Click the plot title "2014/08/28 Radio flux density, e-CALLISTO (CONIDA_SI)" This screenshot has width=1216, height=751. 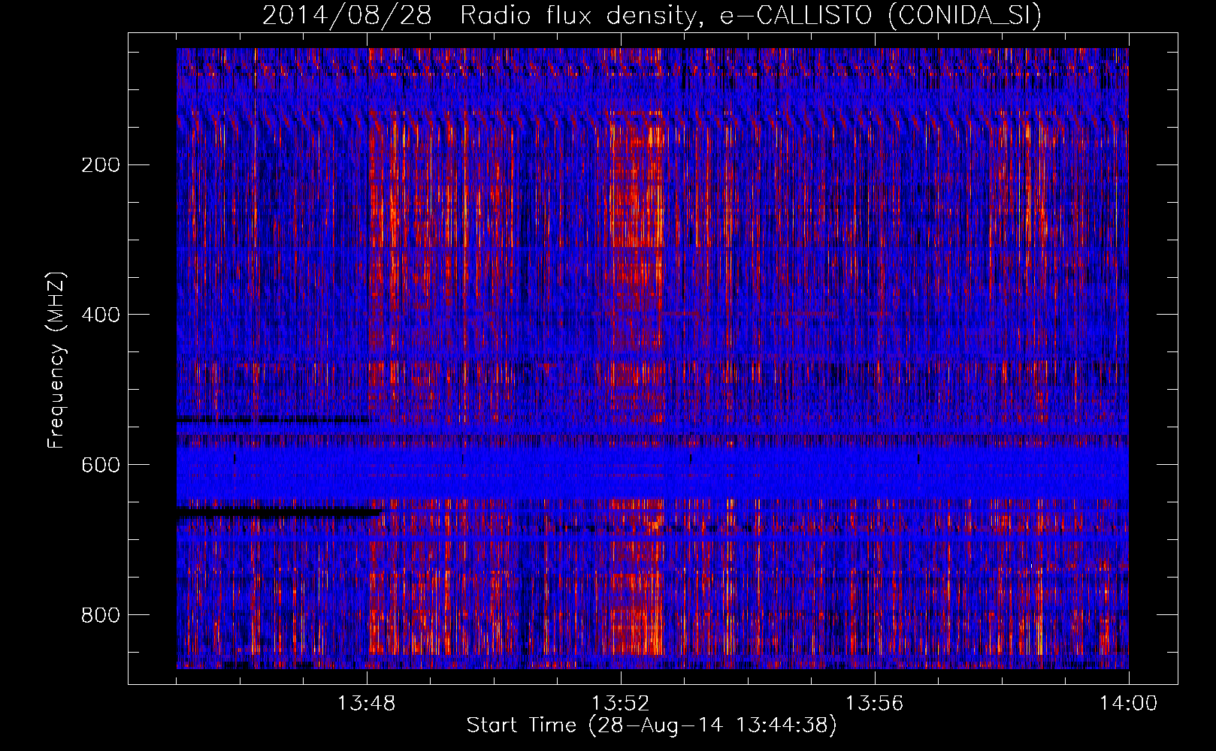[652, 15]
